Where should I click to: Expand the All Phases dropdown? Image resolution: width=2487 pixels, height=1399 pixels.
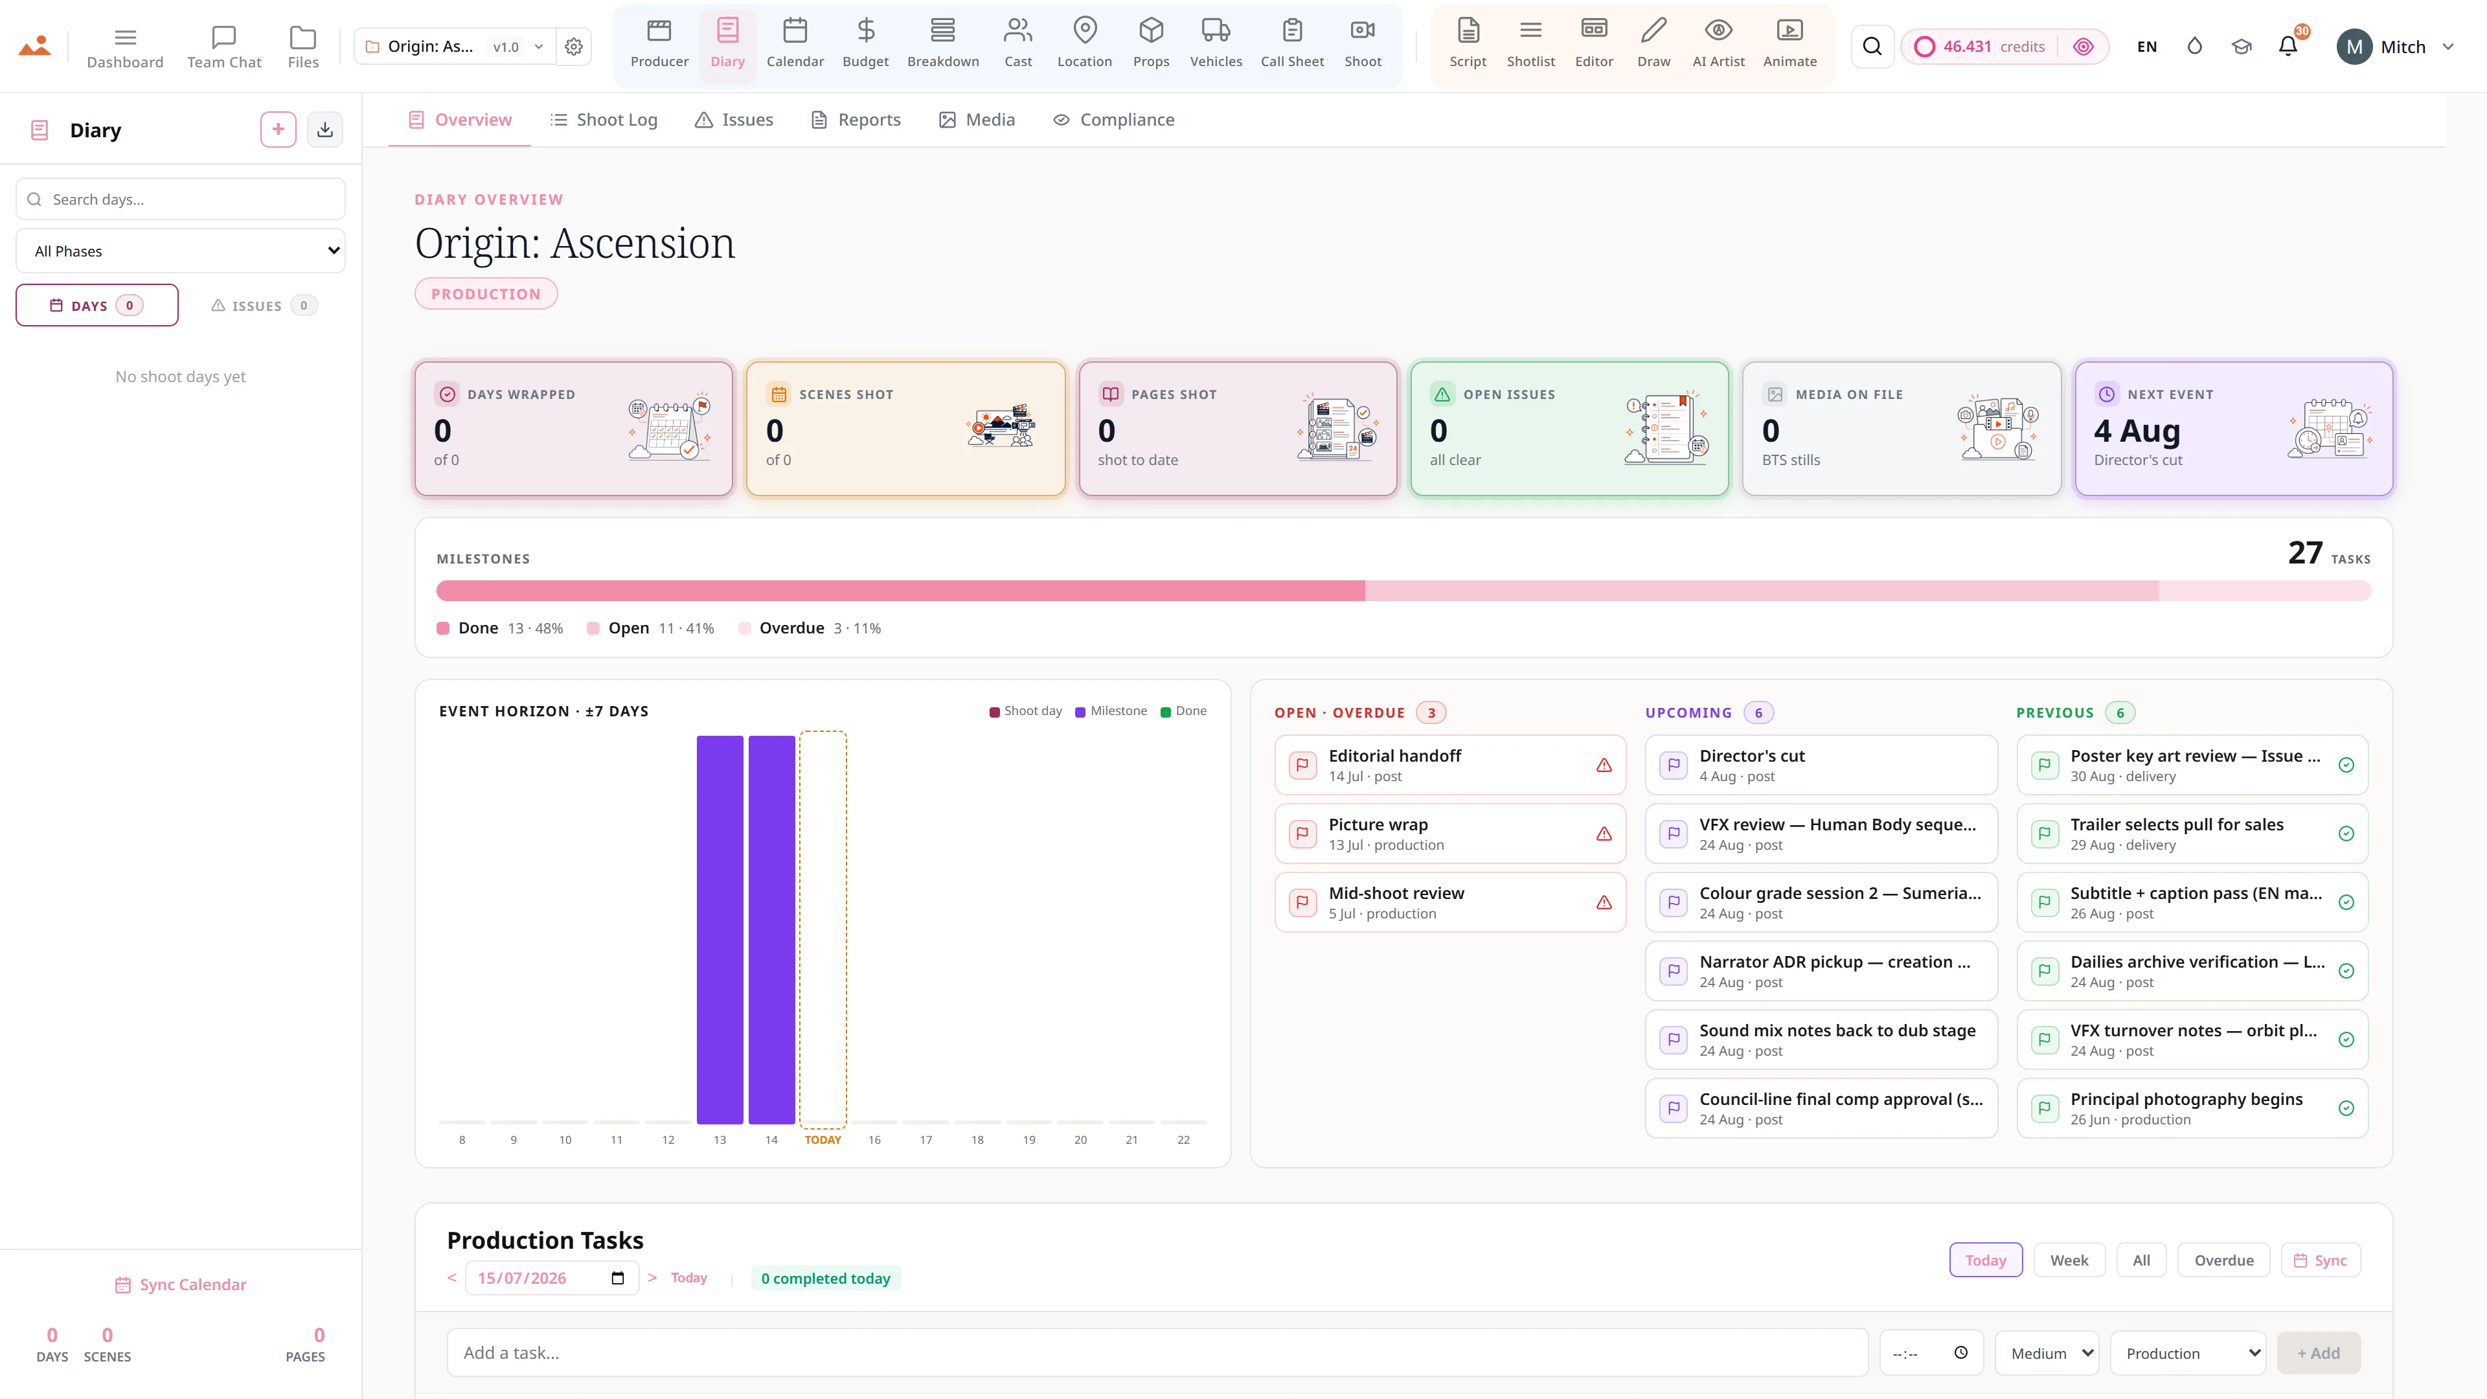click(181, 251)
